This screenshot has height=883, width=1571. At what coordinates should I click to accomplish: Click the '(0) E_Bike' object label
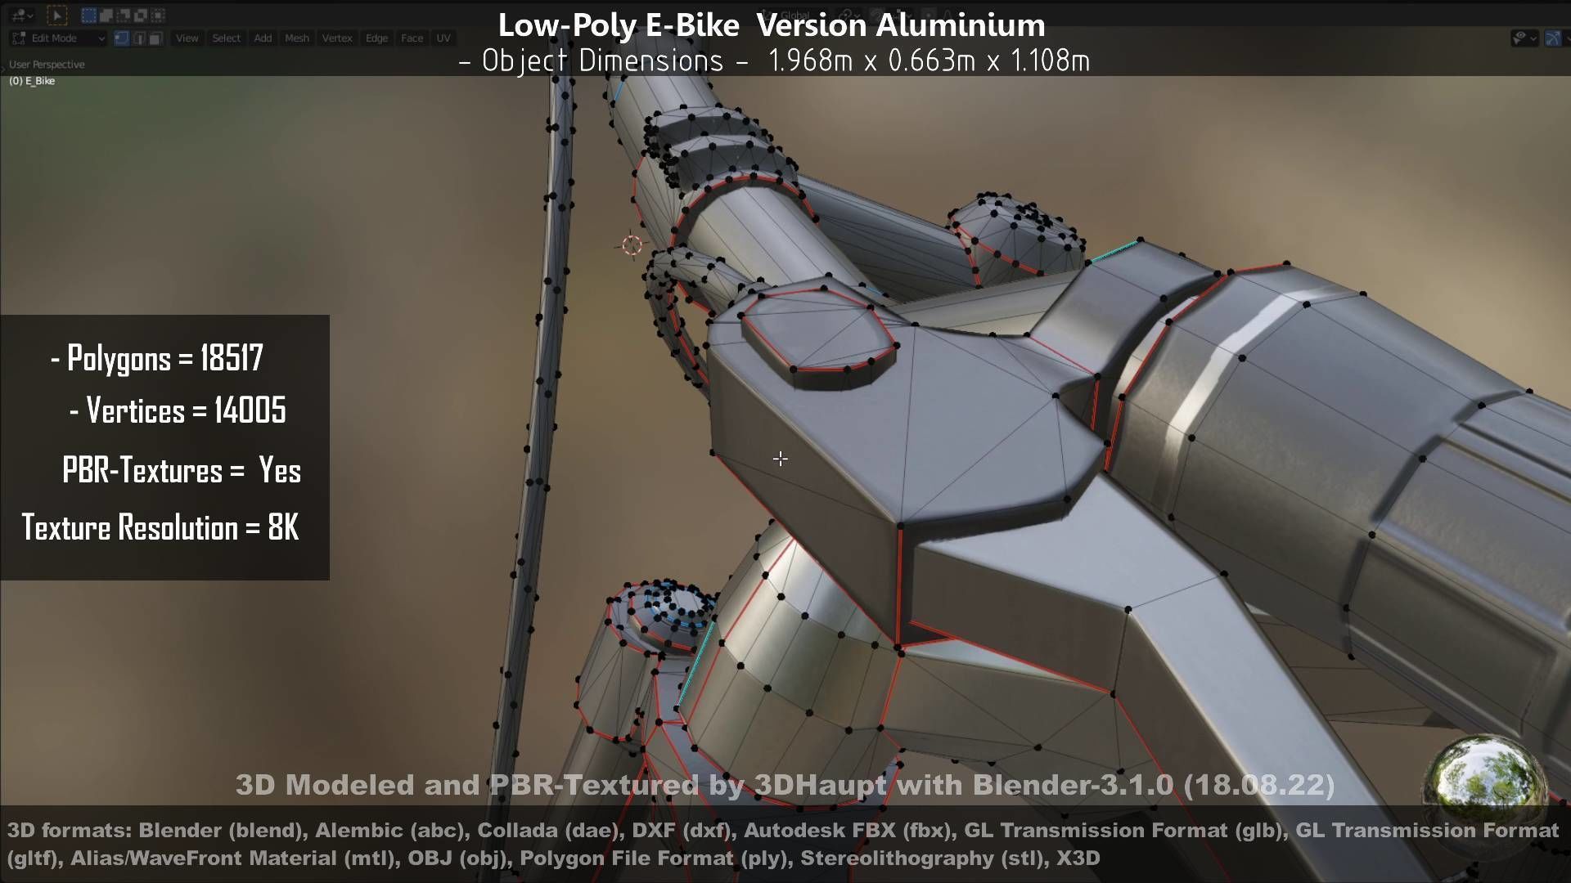[x=32, y=81]
